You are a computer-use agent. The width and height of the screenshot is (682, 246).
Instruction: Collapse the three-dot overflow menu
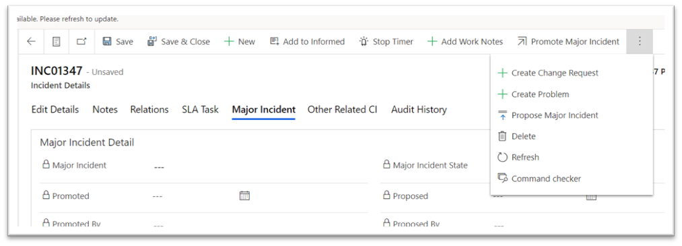coord(640,41)
